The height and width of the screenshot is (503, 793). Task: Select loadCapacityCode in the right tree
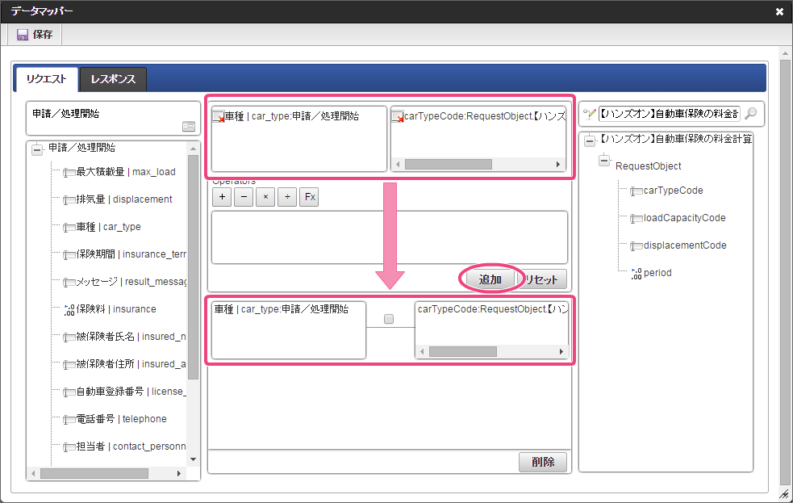pyautogui.click(x=684, y=218)
